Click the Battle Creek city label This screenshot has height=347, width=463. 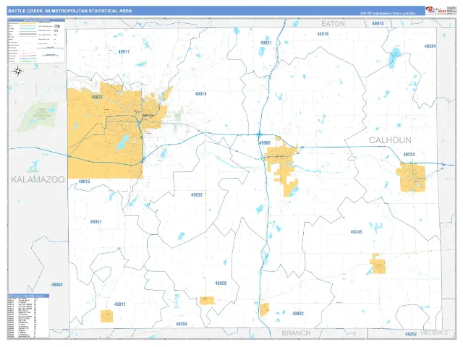[148, 115]
